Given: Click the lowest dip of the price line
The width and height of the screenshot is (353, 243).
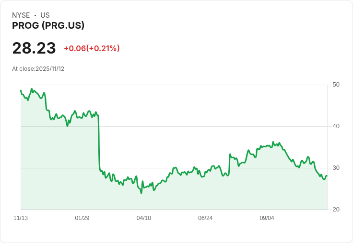Looking at the screenshot, I should 141,193.
